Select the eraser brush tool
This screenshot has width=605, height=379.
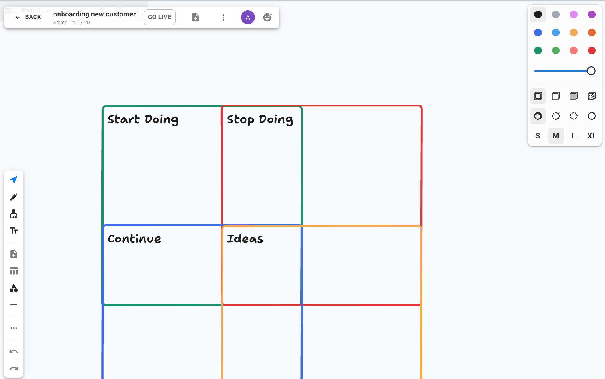click(x=14, y=214)
